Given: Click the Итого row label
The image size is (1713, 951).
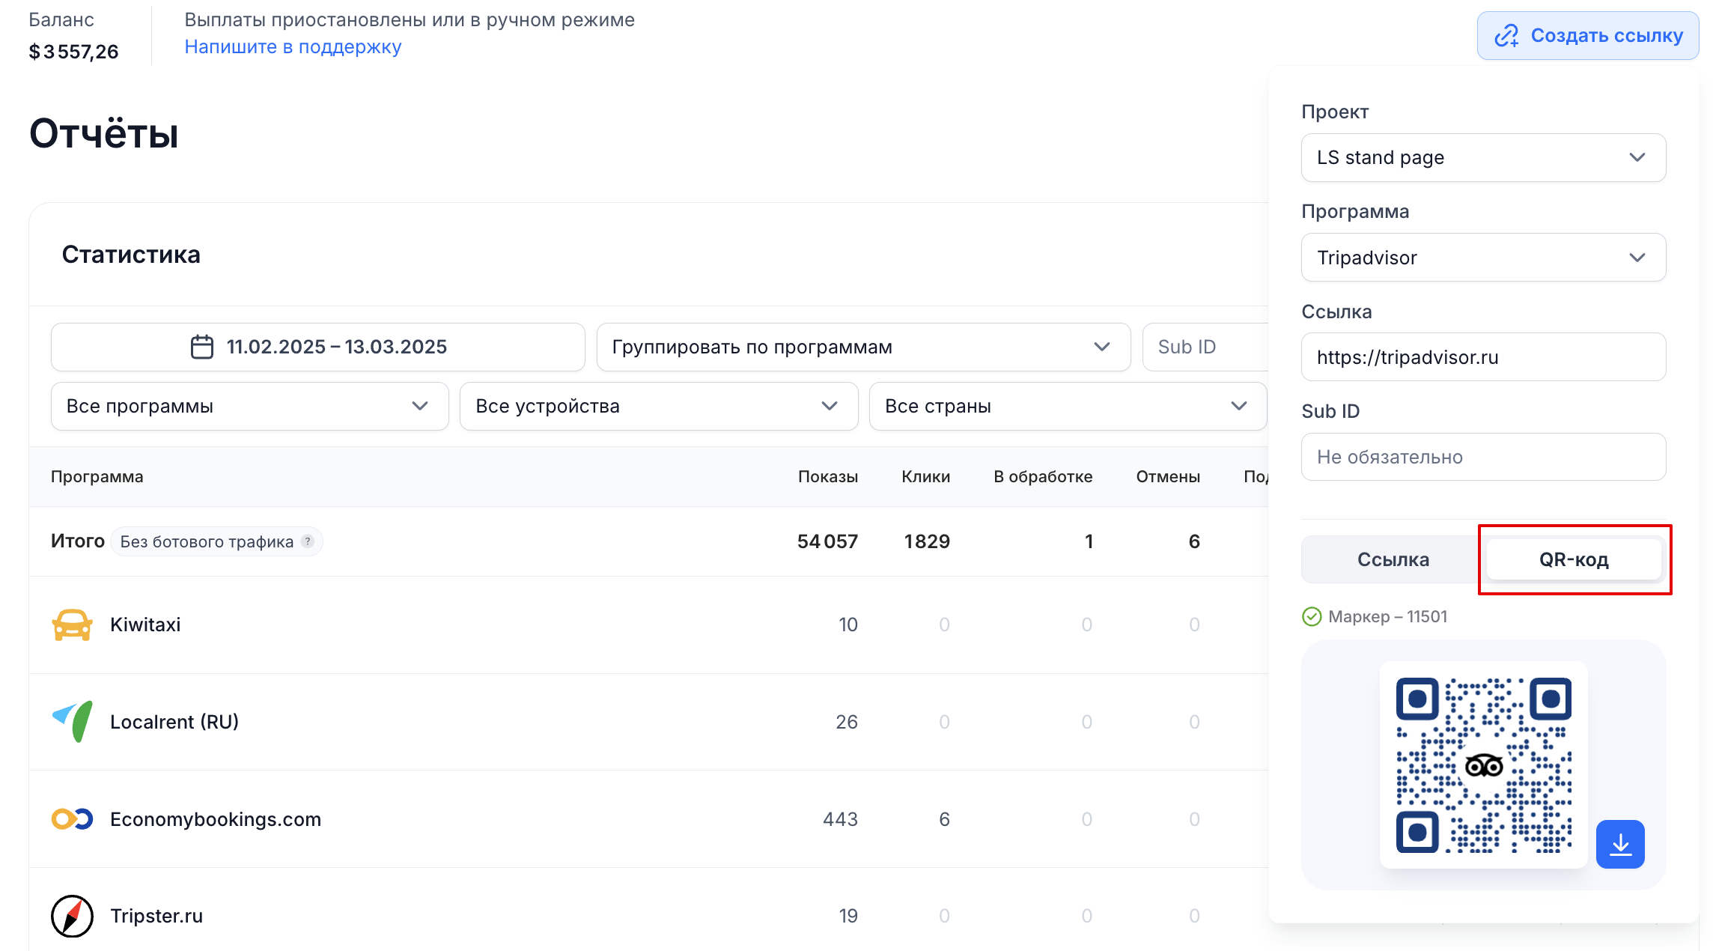Looking at the screenshot, I should [x=78, y=541].
